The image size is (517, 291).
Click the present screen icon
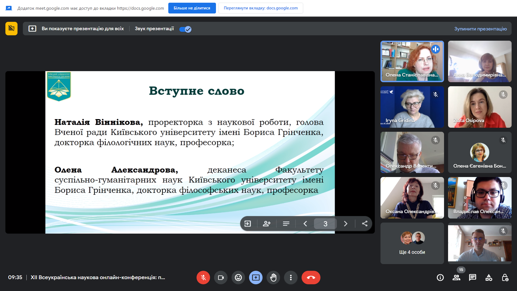click(x=256, y=278)
